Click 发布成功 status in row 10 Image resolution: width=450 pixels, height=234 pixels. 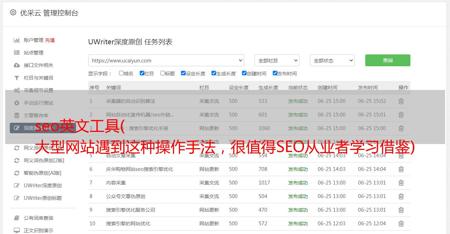tap(298, 224)
